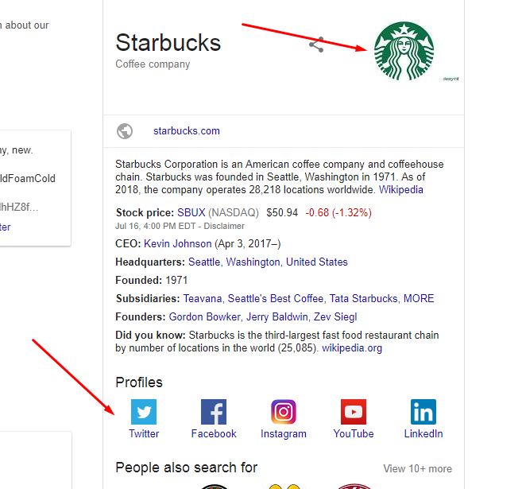Click View 10+ more link
Viewport: 522px width, 489px height.
417,468
